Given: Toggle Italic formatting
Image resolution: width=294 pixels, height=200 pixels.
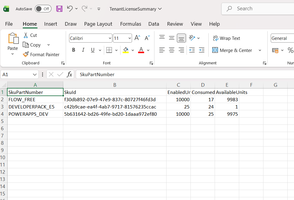Looking at the screenshot, I should point(83,50).
